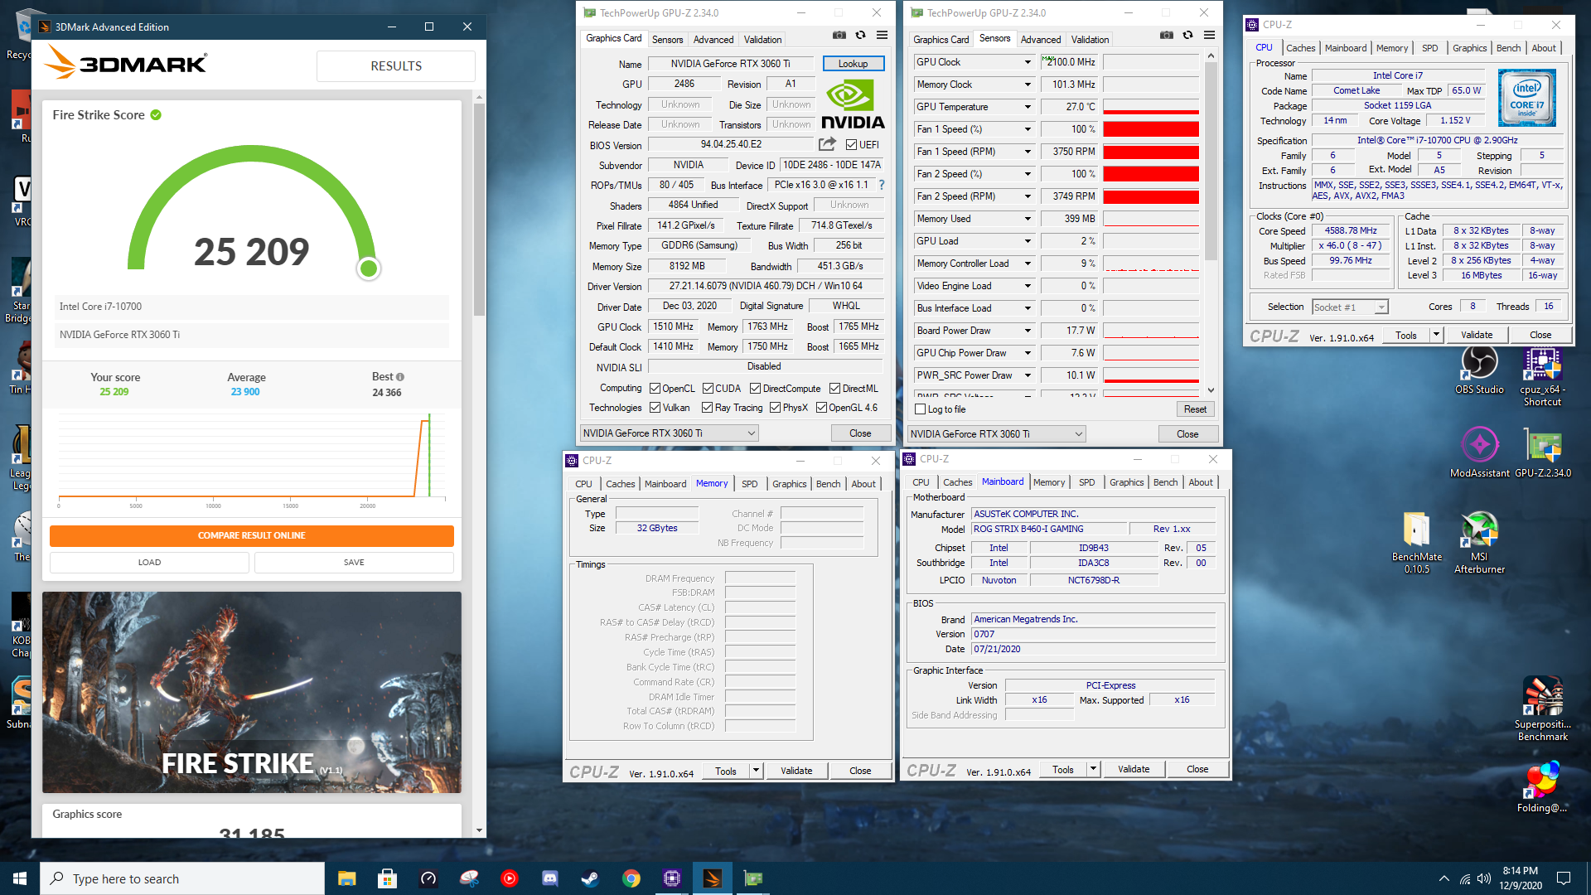Open Steam from the taskbar
This screenshot has width=1591, height=895.
point(590,878)
